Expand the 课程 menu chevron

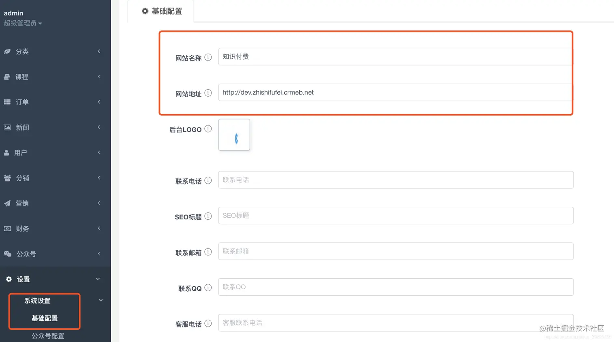pos(99,76)
